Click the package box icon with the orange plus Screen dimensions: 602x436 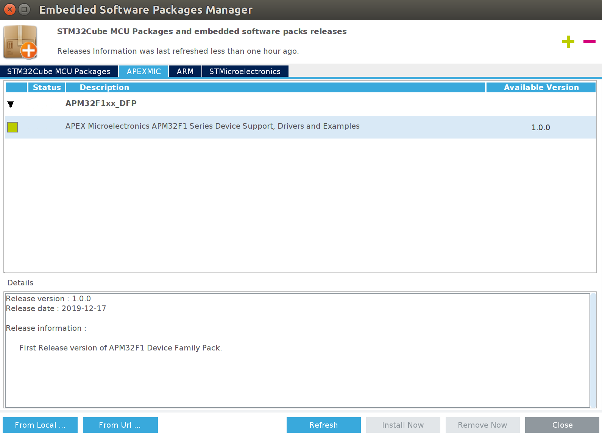tap(20, 42)
